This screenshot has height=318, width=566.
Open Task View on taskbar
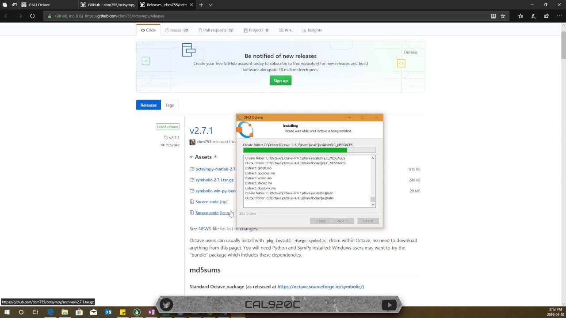tap(35, 312)
